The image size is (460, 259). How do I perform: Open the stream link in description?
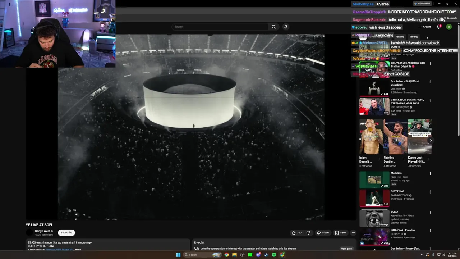[x=59, y=250]
